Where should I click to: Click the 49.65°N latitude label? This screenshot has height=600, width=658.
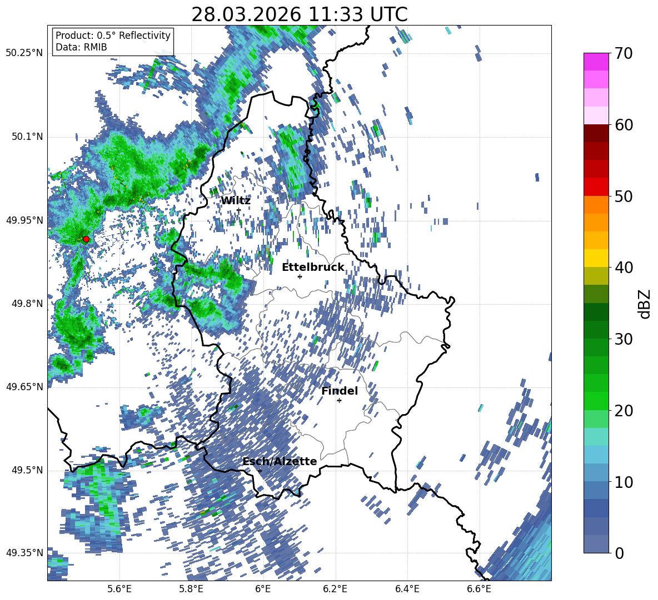tap(24, 386)
